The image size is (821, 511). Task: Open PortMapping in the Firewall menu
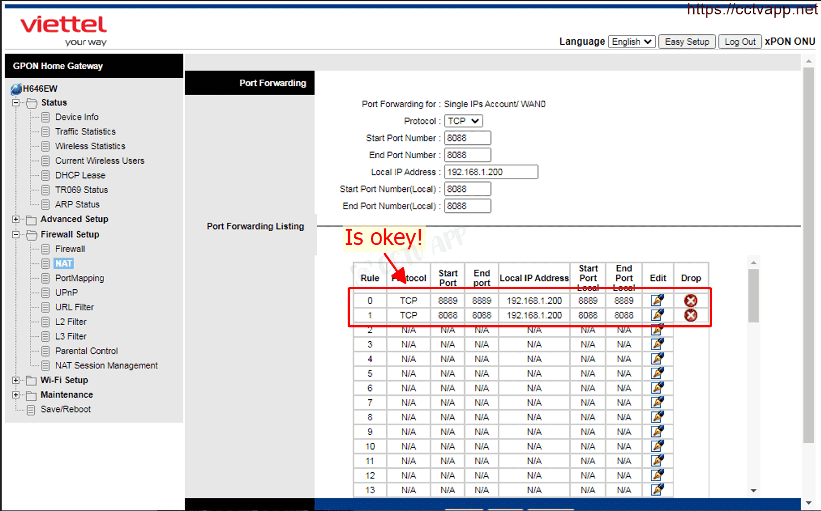coord(79,278)
